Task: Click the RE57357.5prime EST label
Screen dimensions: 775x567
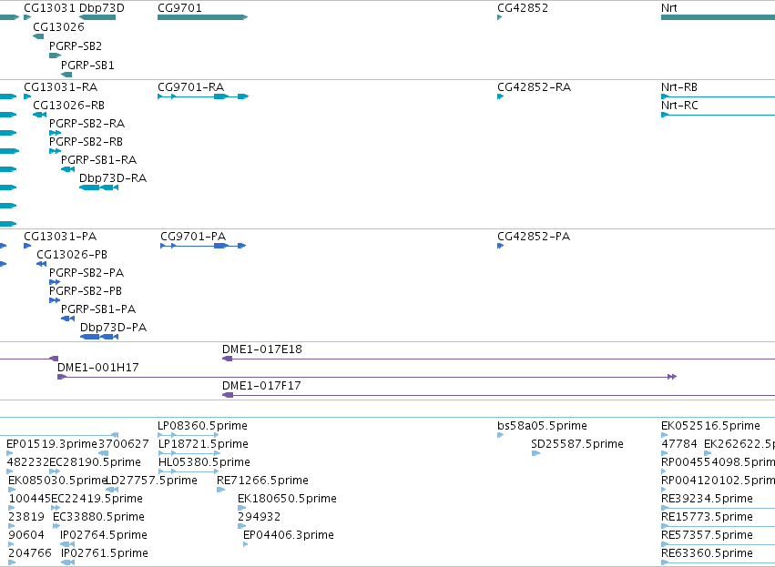Action: 707,536
